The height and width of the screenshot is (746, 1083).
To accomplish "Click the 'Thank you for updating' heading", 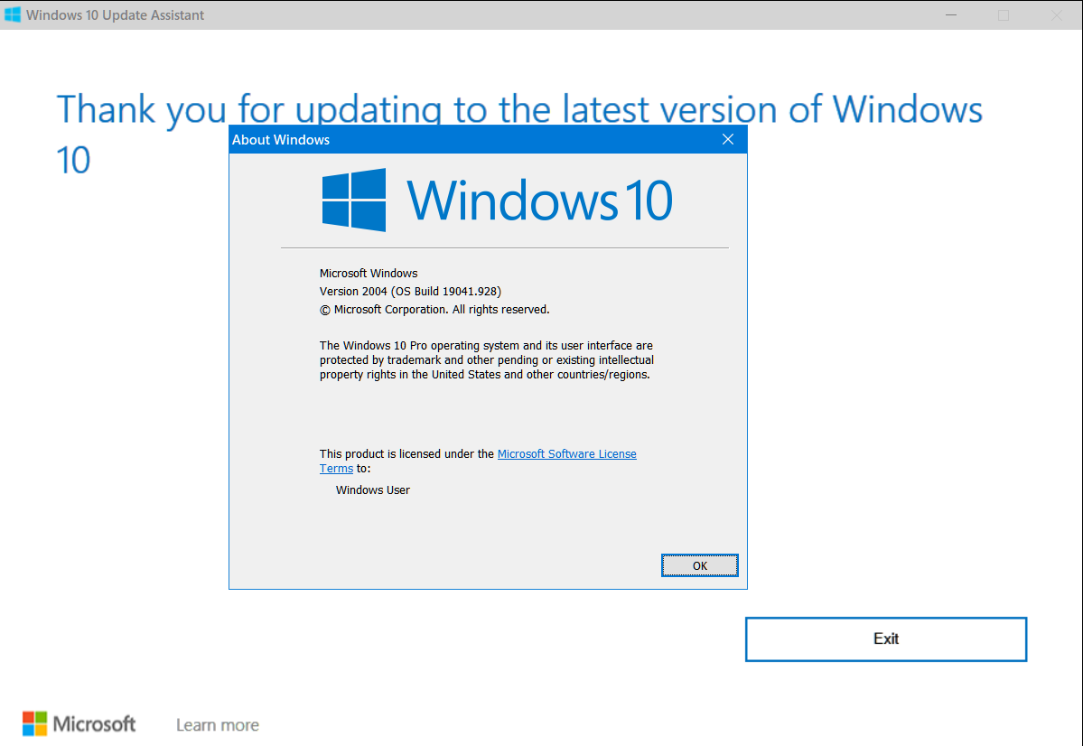I will click(x=519, y=134).
